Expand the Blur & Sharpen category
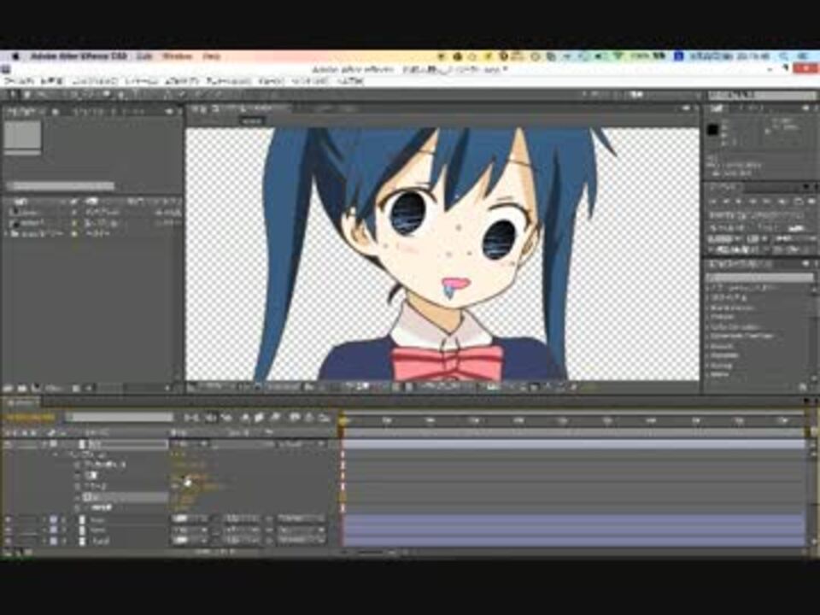Viewport: 820px width, 615px height. pyautogui.click(x=708, y=307)
